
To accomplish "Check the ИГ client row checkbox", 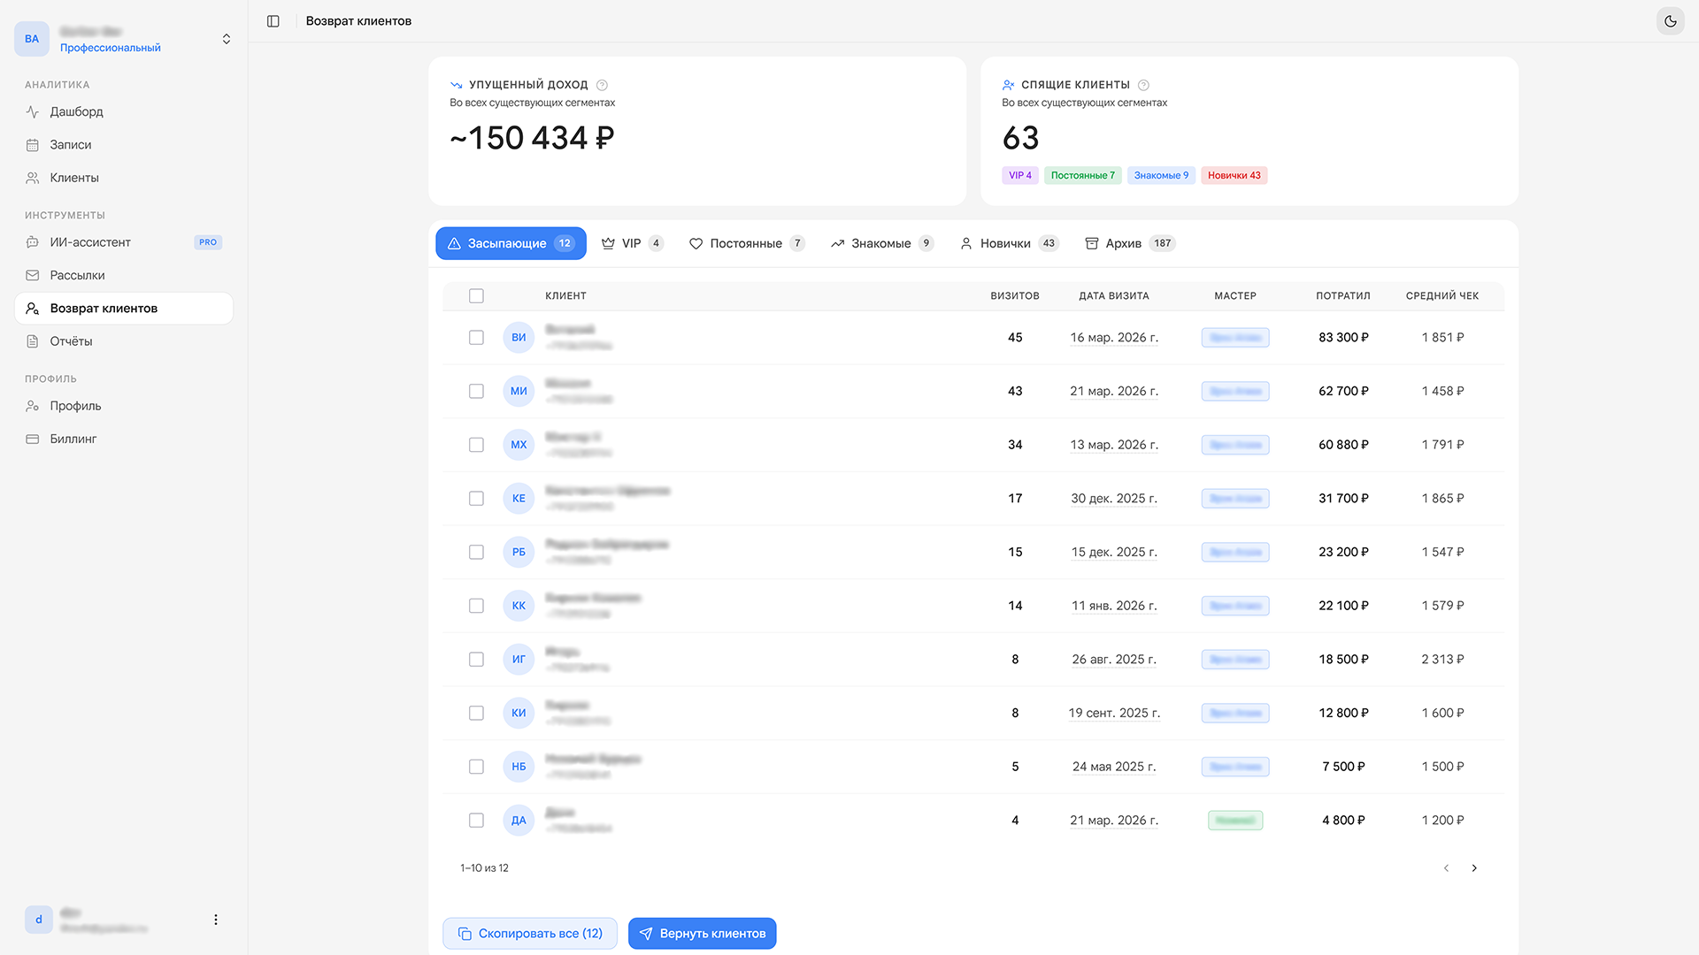I will pyautogui.click(x=476, y=660).
